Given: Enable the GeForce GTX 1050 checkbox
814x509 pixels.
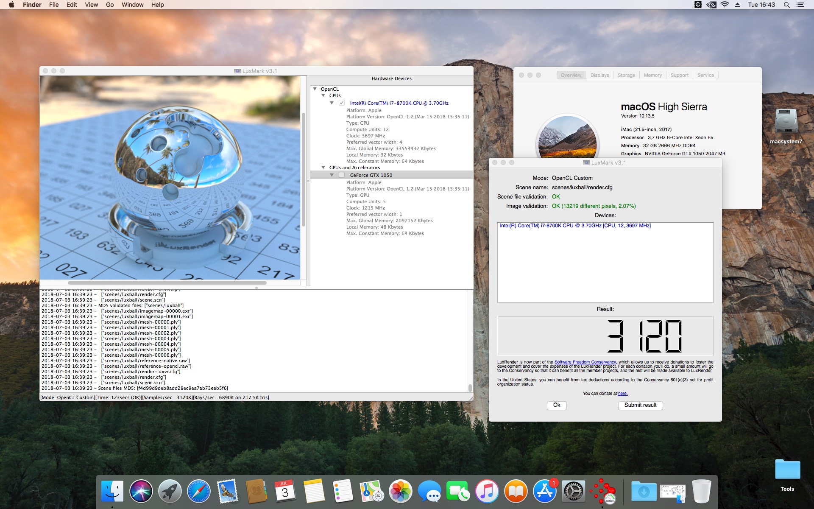Looking at the screenshot, I should point(342,175).
